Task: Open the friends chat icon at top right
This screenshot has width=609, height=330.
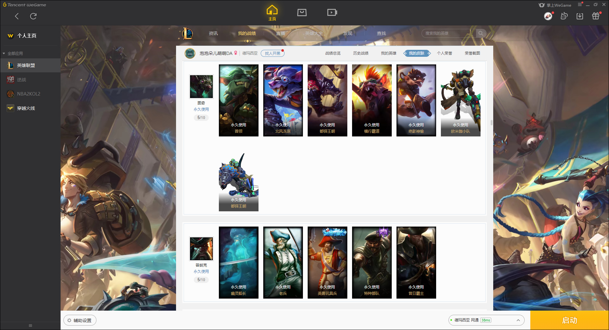Action: tap(564, 16)
